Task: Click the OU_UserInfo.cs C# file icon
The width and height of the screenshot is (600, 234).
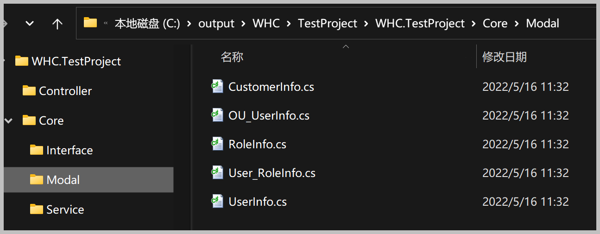Action: coord(217,115)
